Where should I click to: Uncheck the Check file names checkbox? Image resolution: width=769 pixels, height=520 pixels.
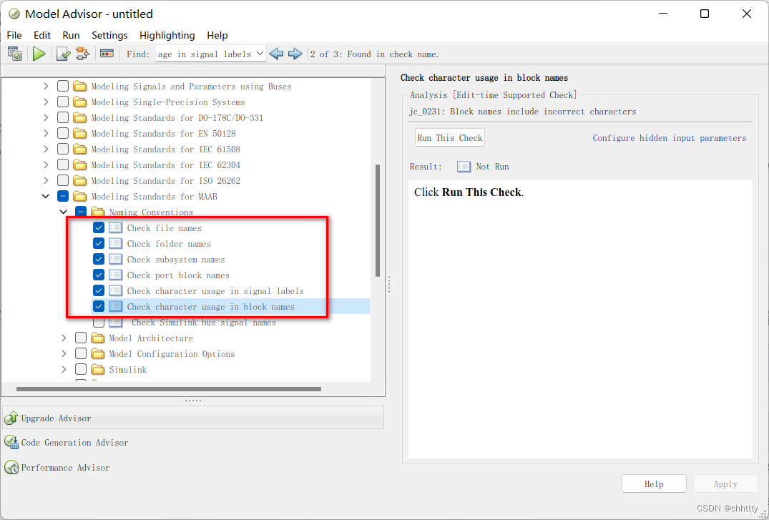pos(99,227)
